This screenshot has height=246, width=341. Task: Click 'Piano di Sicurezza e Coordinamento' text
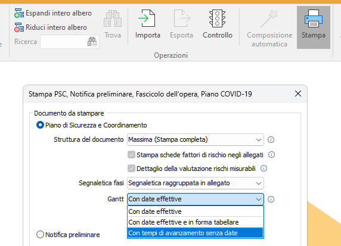(x=96, y=125)
